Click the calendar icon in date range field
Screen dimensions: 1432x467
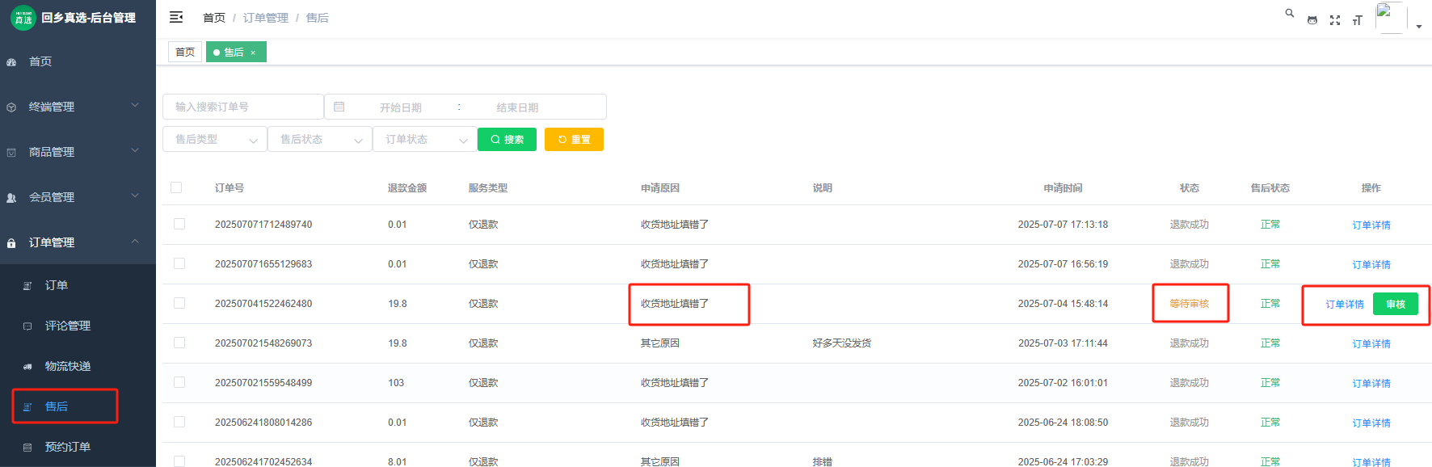pyautogui.click(x=339, y=107)
